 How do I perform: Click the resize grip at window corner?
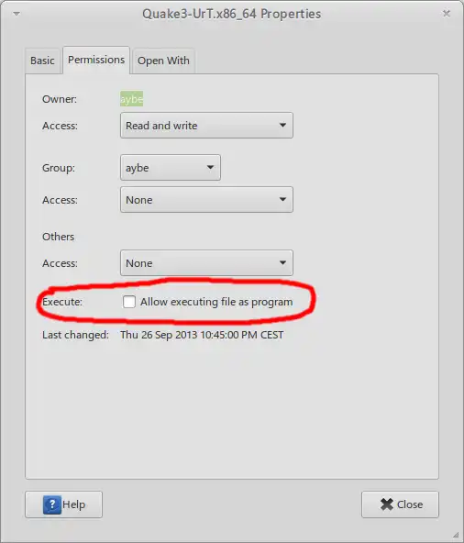point(456,535)
